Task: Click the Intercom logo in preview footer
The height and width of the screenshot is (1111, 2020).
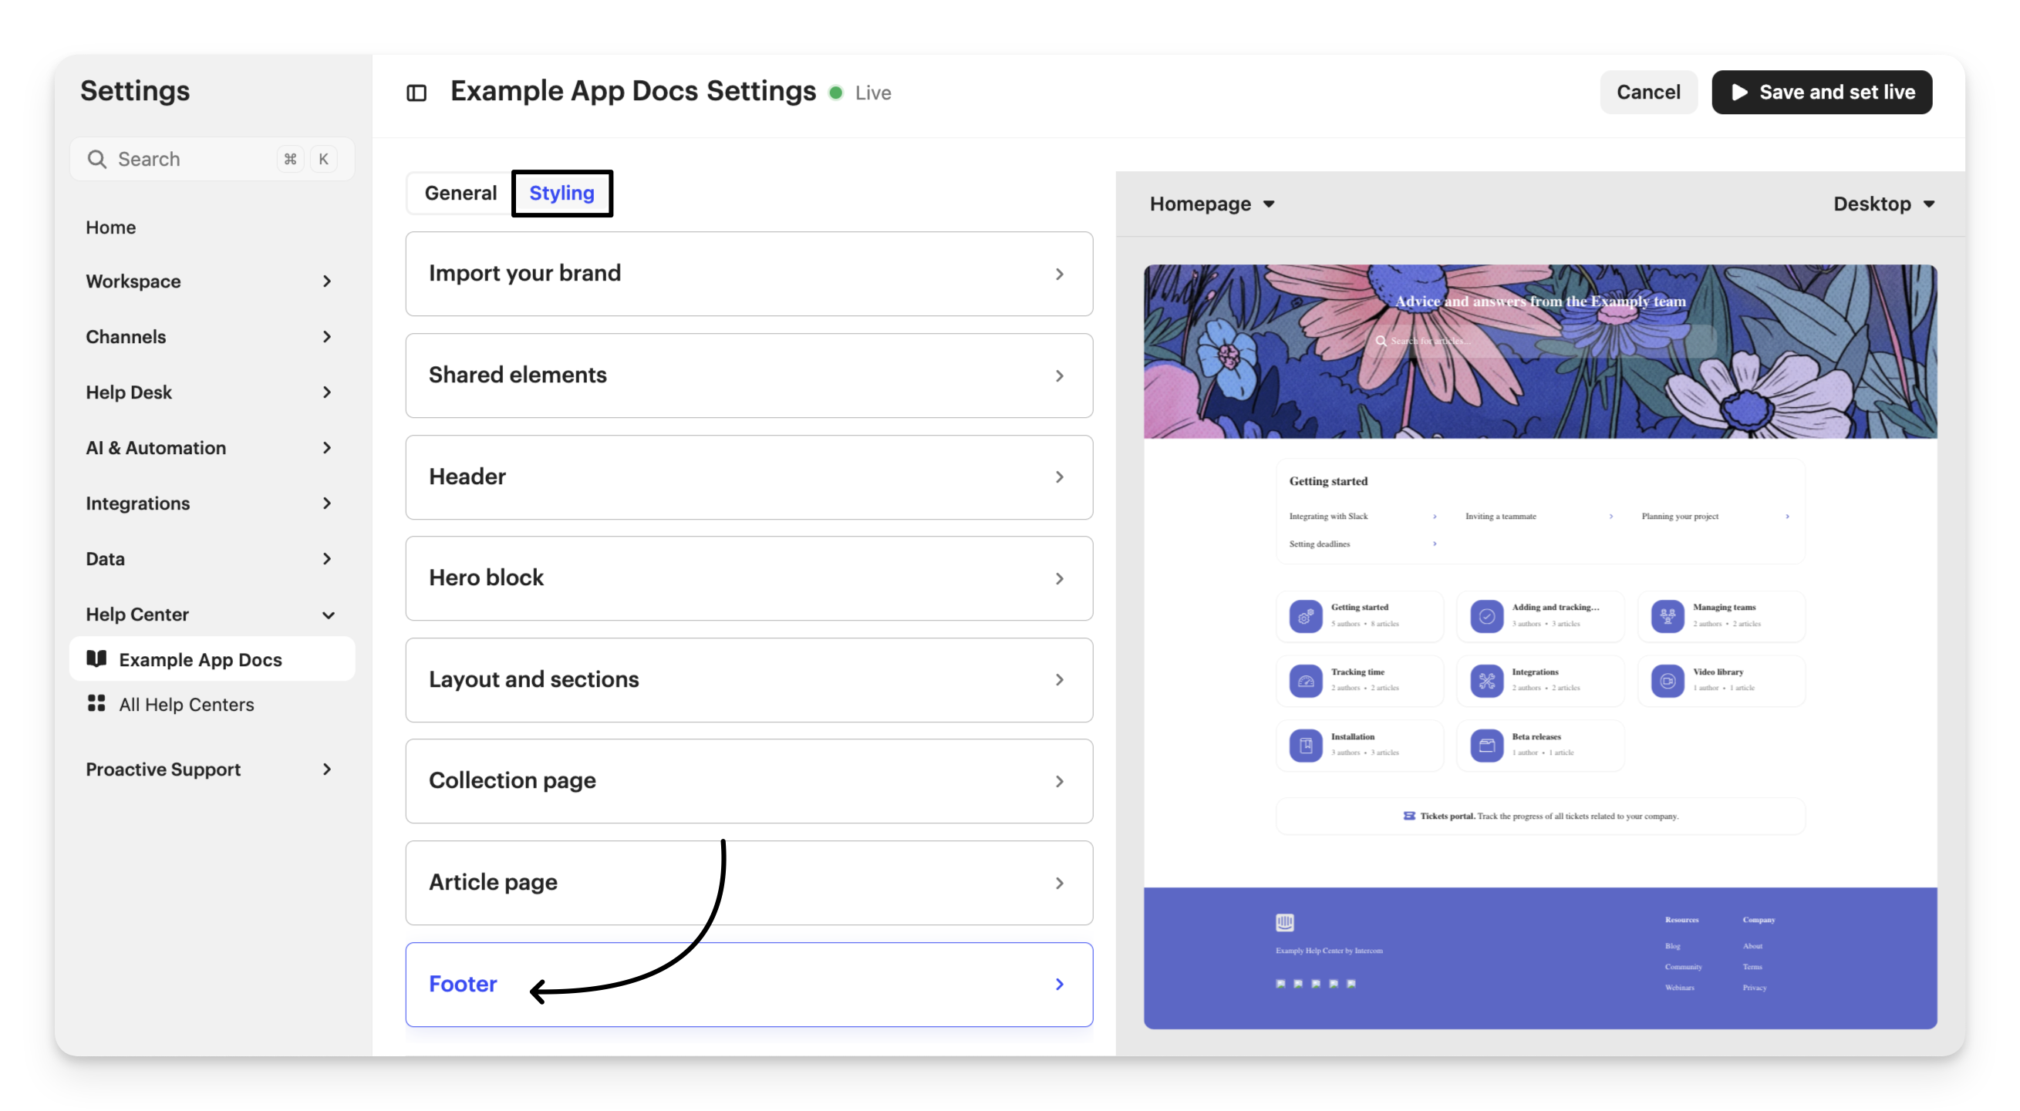Action: pos(1284,922)
